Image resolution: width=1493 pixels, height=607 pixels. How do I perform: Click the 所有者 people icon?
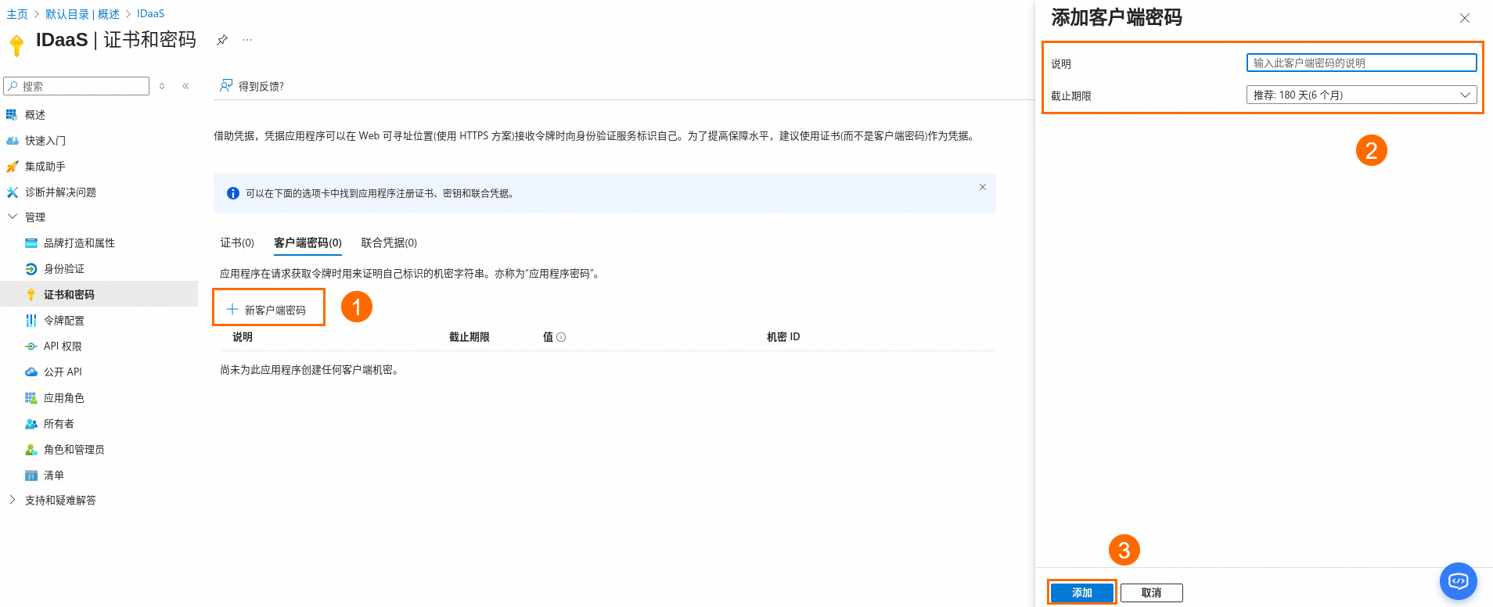click(31, 424)
